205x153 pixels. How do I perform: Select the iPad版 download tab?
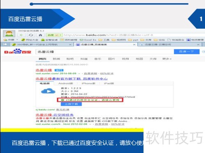tap(109, 83)
